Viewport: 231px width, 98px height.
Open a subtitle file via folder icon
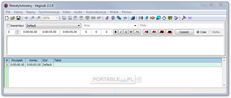[x=13, y=18]
